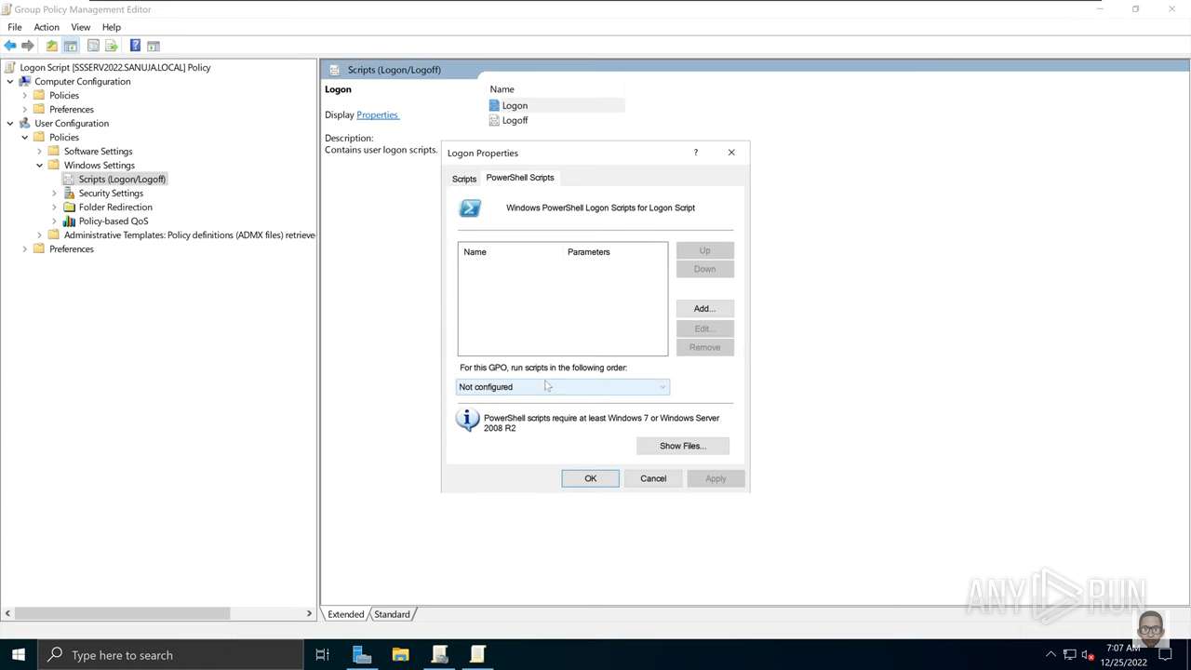Click the Back arrow toolbar icon
Image resolution: width=1191 pixels, height=670 pixels.
[x=10, y=46]
